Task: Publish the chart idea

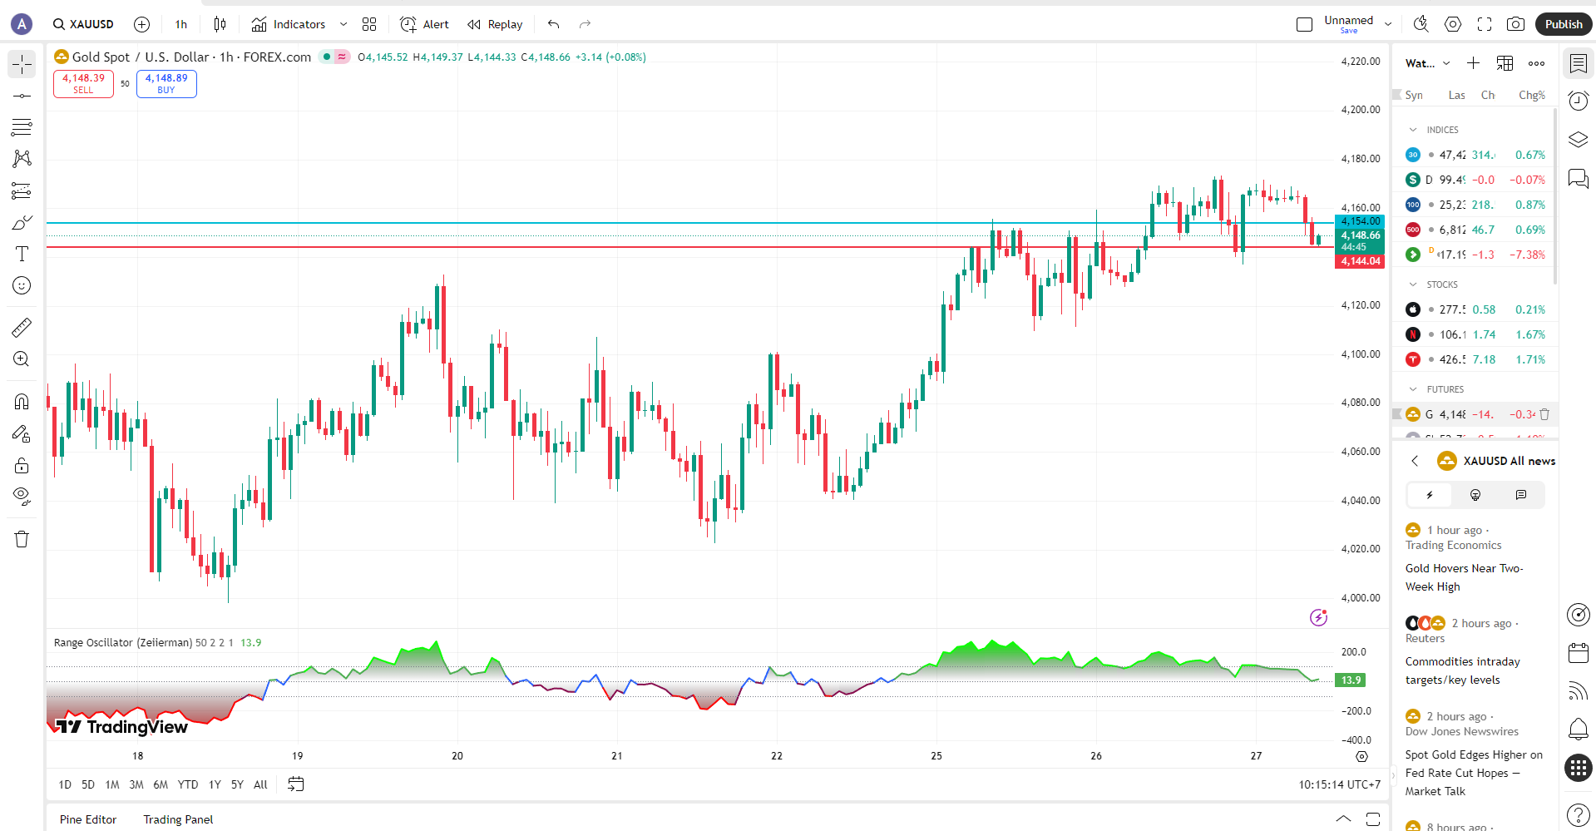Action: coord(1564,24)
